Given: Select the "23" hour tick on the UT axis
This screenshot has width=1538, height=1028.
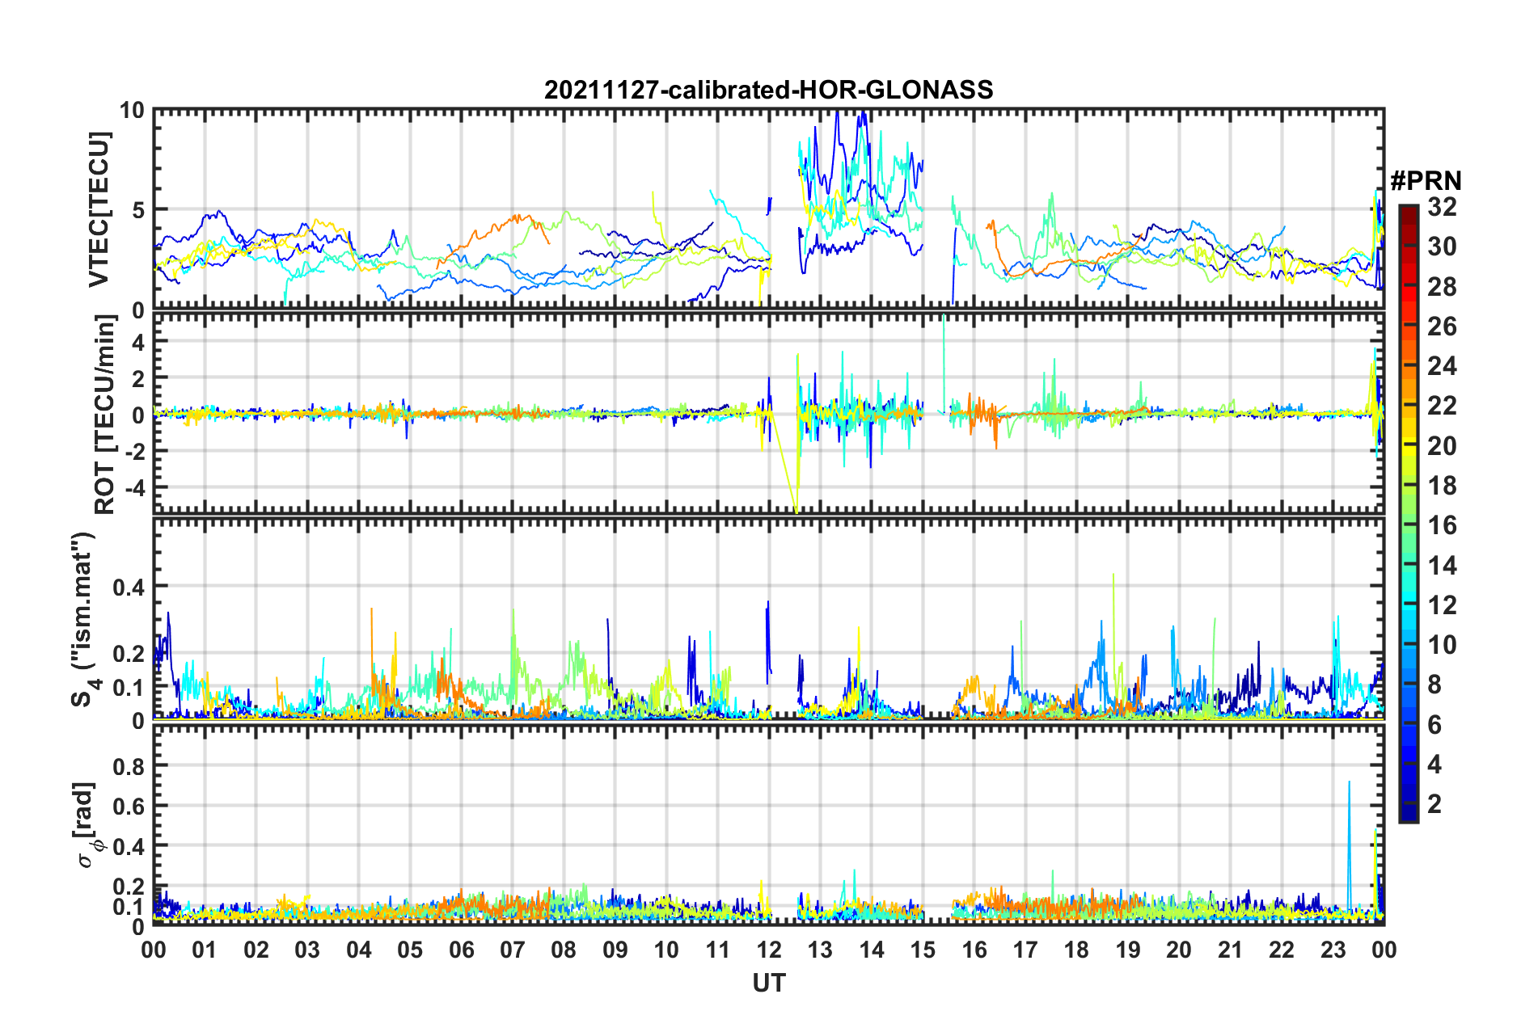Looking at the screenshot, I should coord(1333,950).
